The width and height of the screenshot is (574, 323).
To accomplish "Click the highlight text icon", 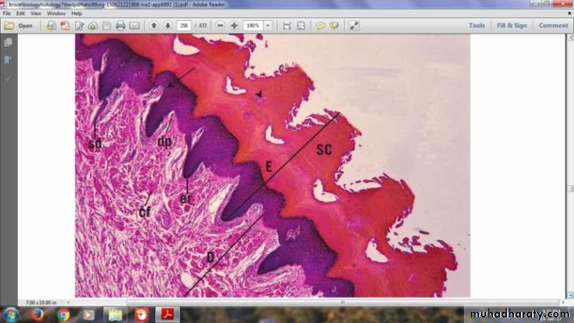I will [x=334, y=26].
